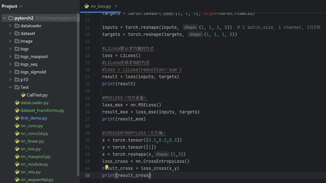Click the logs_sigmoid folder icon
Screen dimensions: 326x183
(x=17, y=72)
